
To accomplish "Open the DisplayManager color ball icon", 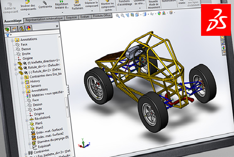I will 28,29.
